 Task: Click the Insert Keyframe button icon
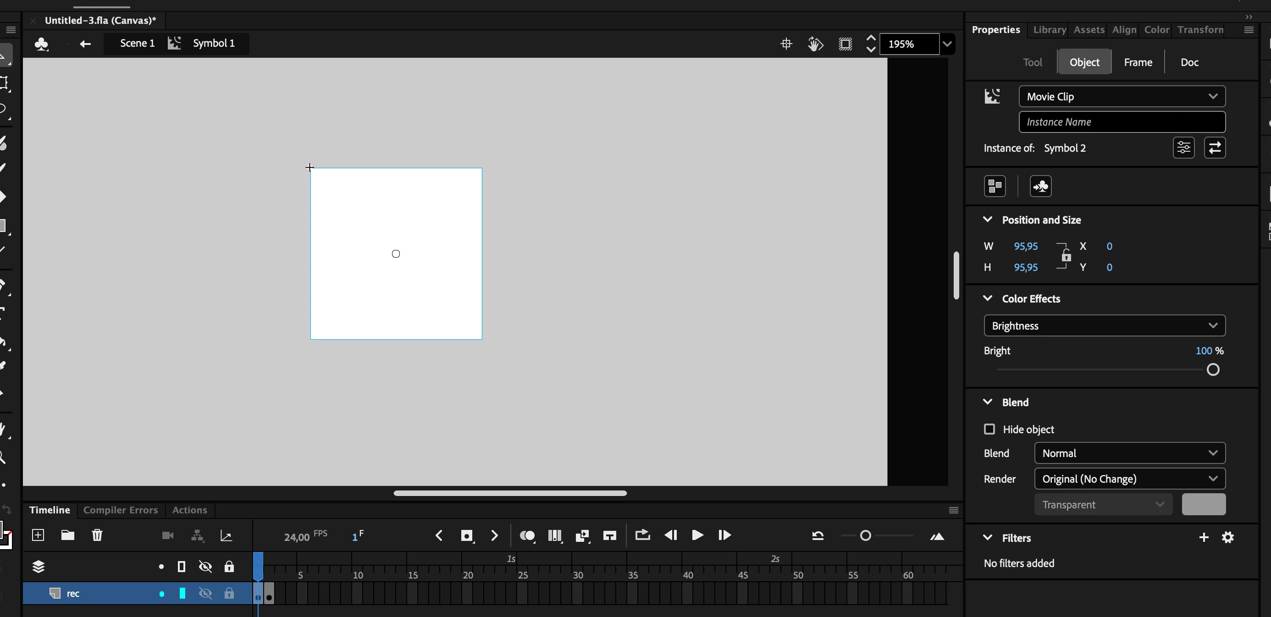(466, 535)
